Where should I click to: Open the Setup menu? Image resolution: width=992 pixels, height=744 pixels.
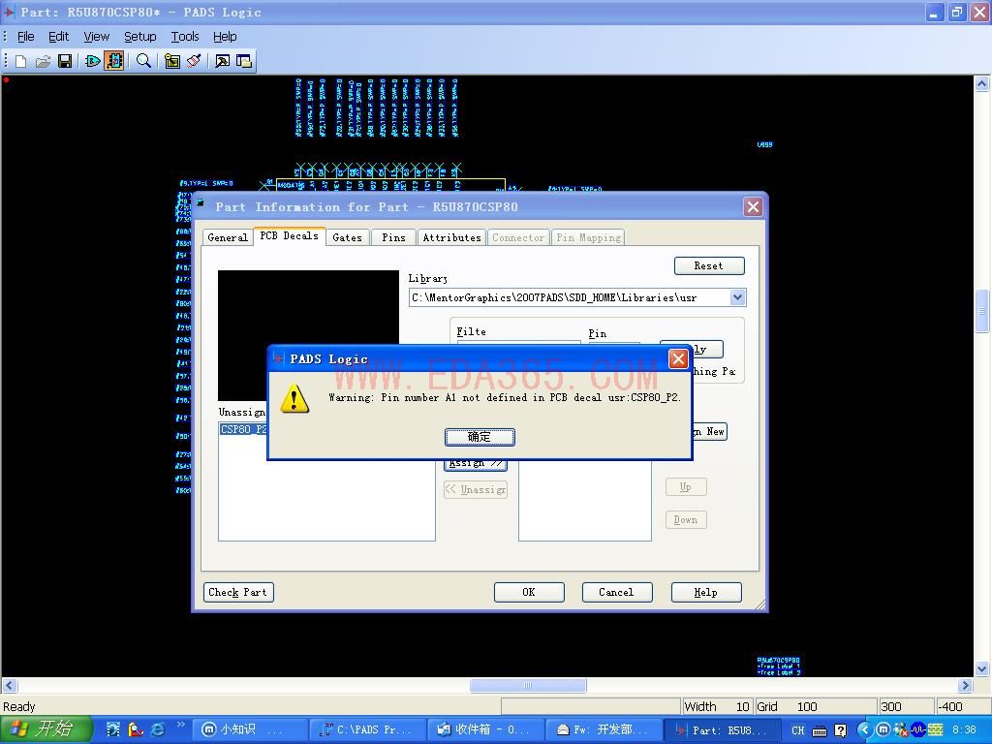139,37
